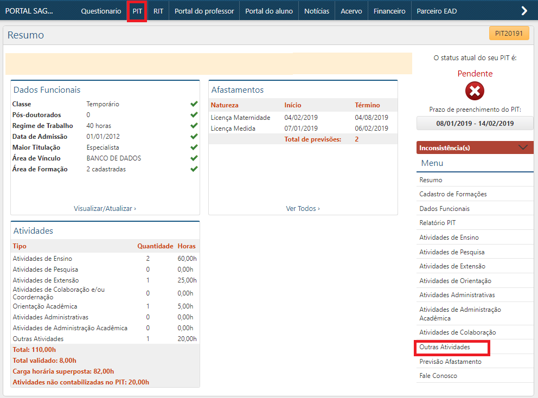
Task: Select Financeiro in the top navigation
Action: (x=389, y=11)
